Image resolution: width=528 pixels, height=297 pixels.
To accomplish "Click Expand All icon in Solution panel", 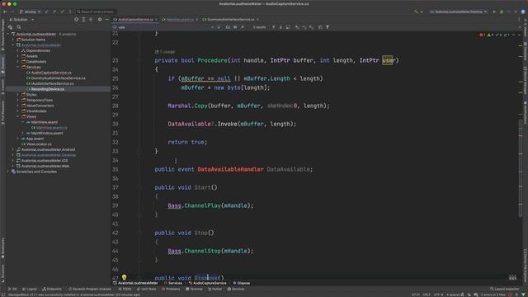I will 83,20.
